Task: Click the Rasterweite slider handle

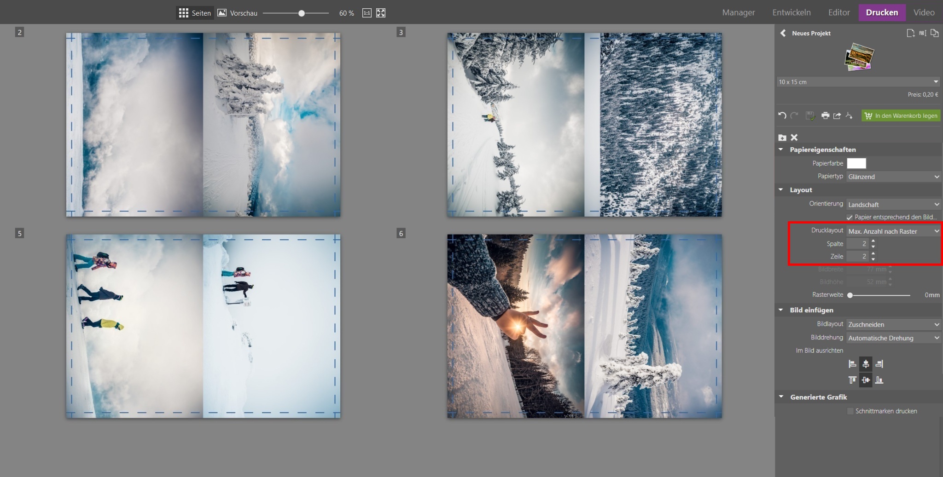Action: click(850, 295)
